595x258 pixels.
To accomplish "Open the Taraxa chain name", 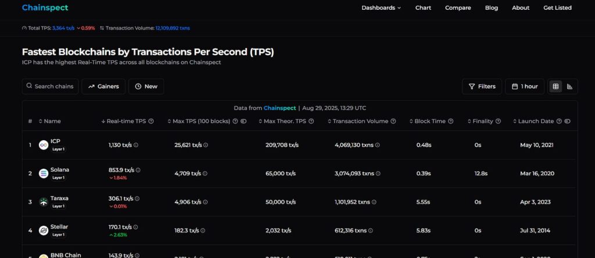I will [x=60, y=198].
